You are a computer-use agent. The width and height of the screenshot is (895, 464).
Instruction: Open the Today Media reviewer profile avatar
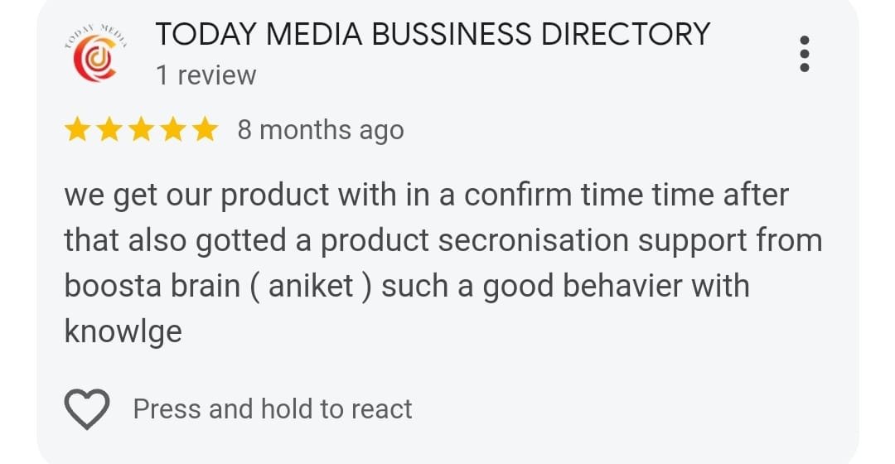point(96,53)
